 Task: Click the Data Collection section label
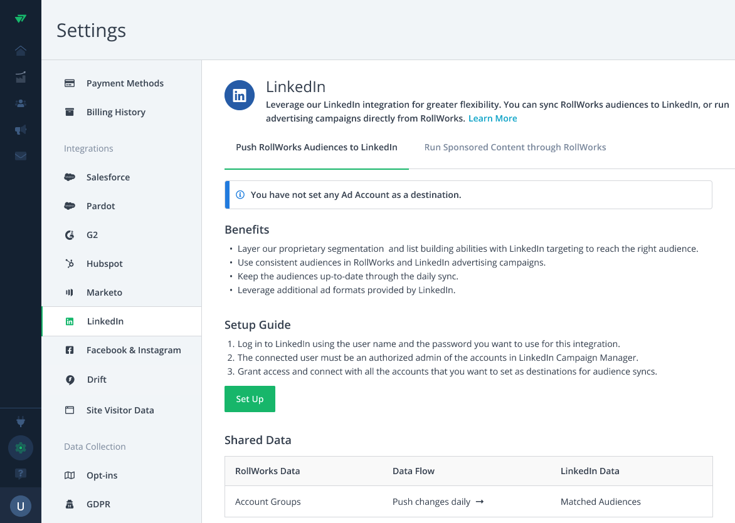point(95,447)
